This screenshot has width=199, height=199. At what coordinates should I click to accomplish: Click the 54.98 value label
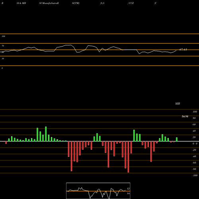[x=185, y=117]
